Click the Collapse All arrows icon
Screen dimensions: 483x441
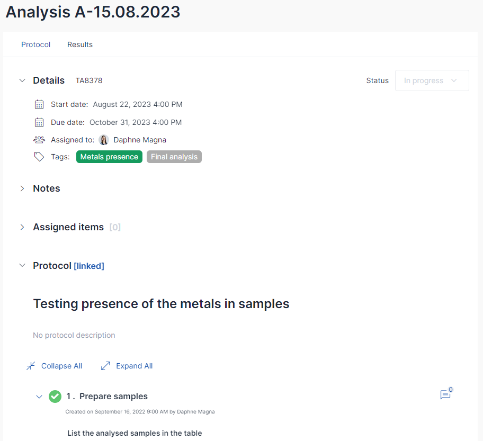[x=31, y=366]
